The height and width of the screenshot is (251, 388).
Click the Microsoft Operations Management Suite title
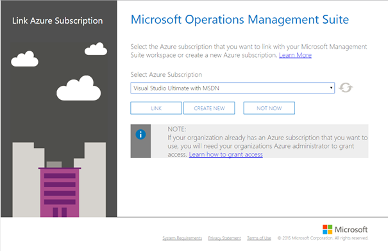[x=240, y=19]
